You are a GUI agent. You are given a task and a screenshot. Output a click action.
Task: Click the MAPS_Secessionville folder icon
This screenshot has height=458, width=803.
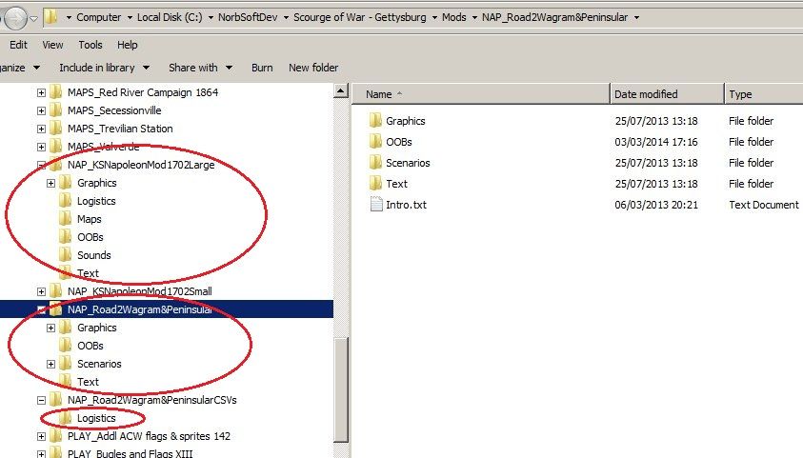pos(56,110)
